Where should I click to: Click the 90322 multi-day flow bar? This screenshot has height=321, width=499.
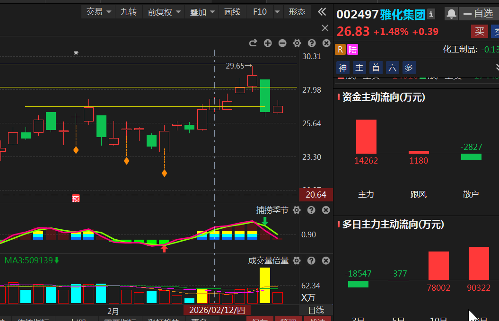(479, 263)
